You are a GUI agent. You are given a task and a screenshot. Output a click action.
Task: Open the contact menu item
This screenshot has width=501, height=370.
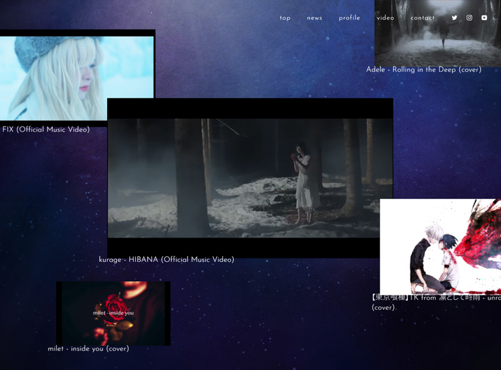pos(422,18)
